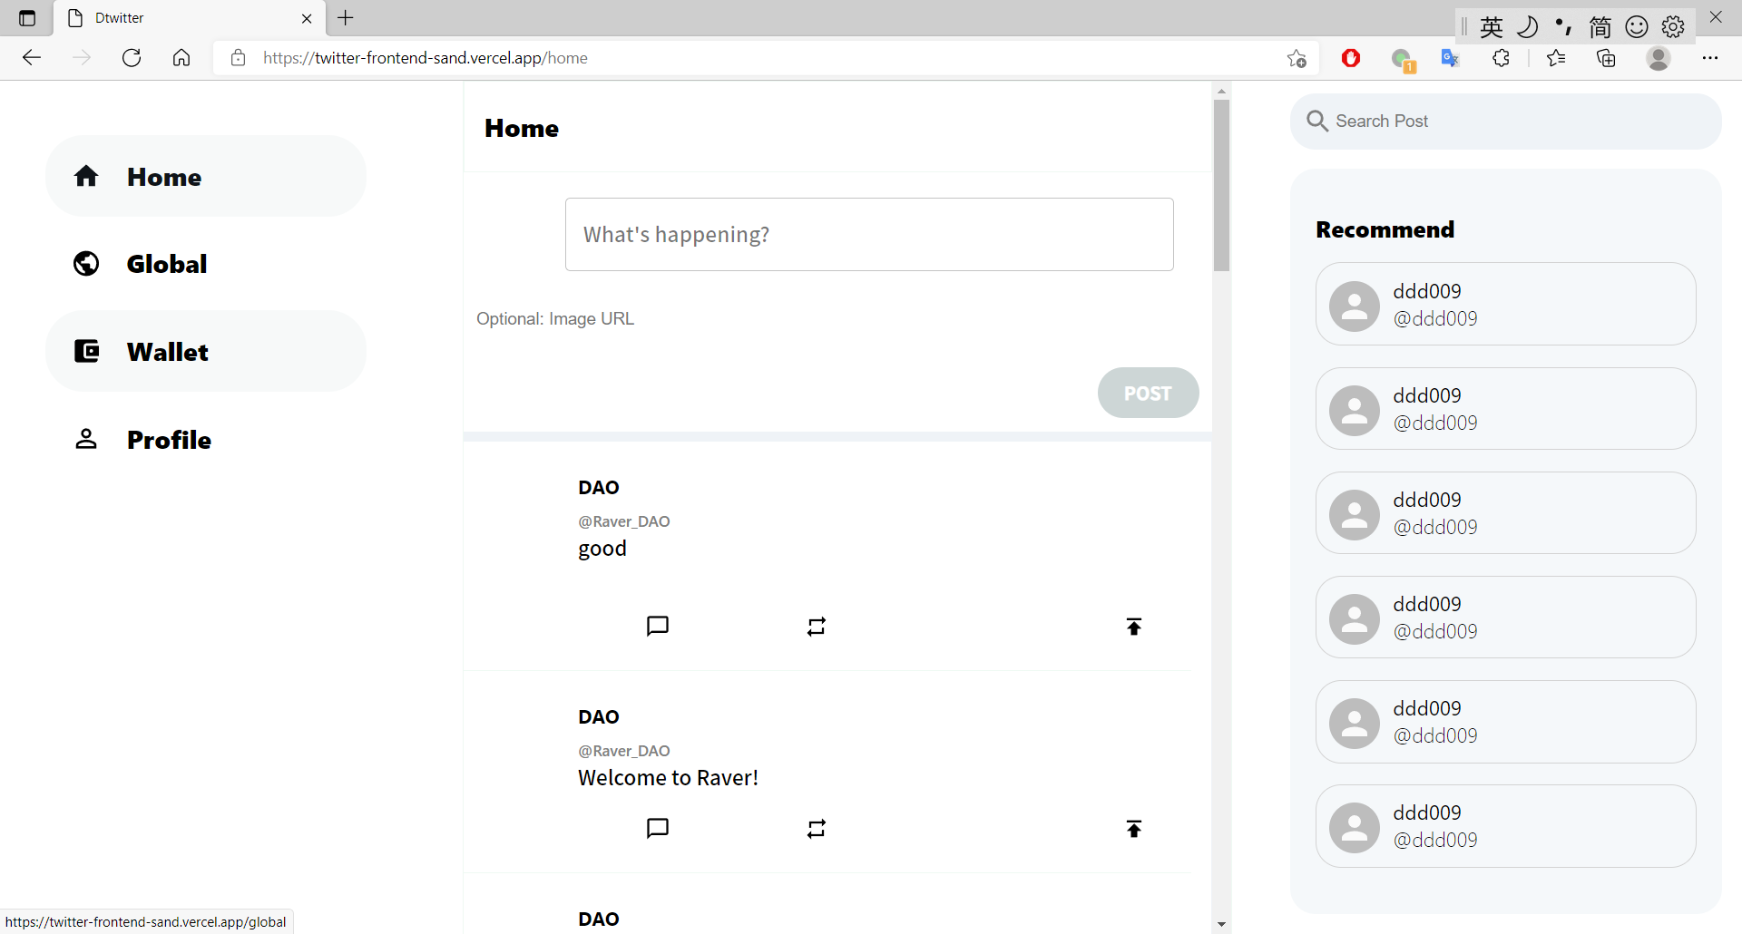The image size is (1742, 934).
Task: Open a new browser tab
Action: tap(346, 18)
